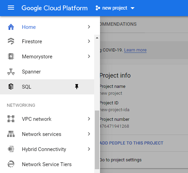Screen dimensions: 188x173
Task: Click the navigation menu scrollbar thumb
Action: click(97, 140)
